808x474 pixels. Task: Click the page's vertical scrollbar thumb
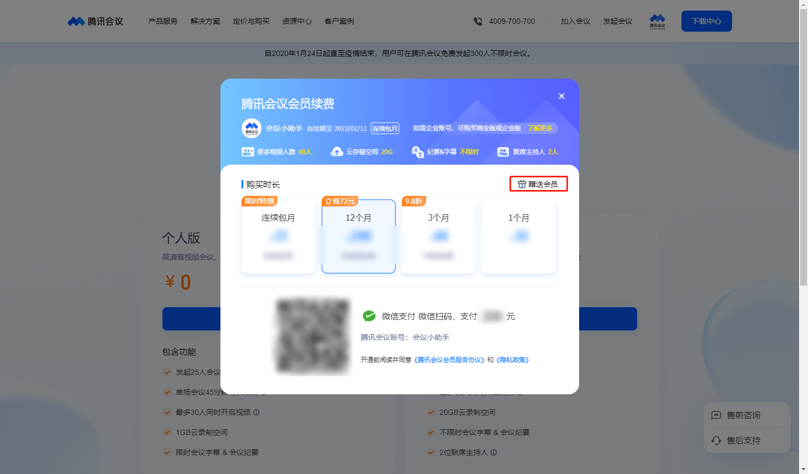click(x=803, y=147)
